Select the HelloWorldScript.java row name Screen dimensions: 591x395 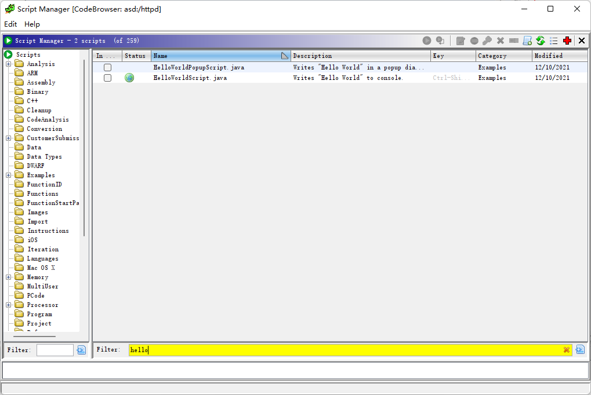coord(190,78)
